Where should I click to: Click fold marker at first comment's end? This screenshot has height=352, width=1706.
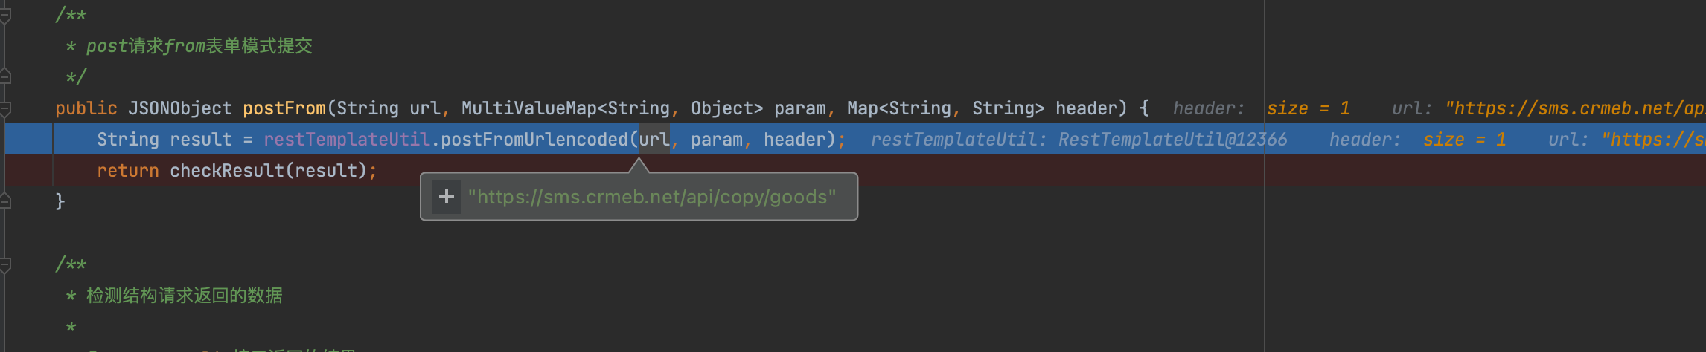(x=5, y=76)
